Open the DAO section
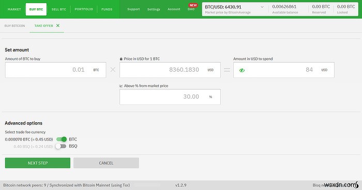The height and width of the screenshot is (190, 362). [191, 9]
